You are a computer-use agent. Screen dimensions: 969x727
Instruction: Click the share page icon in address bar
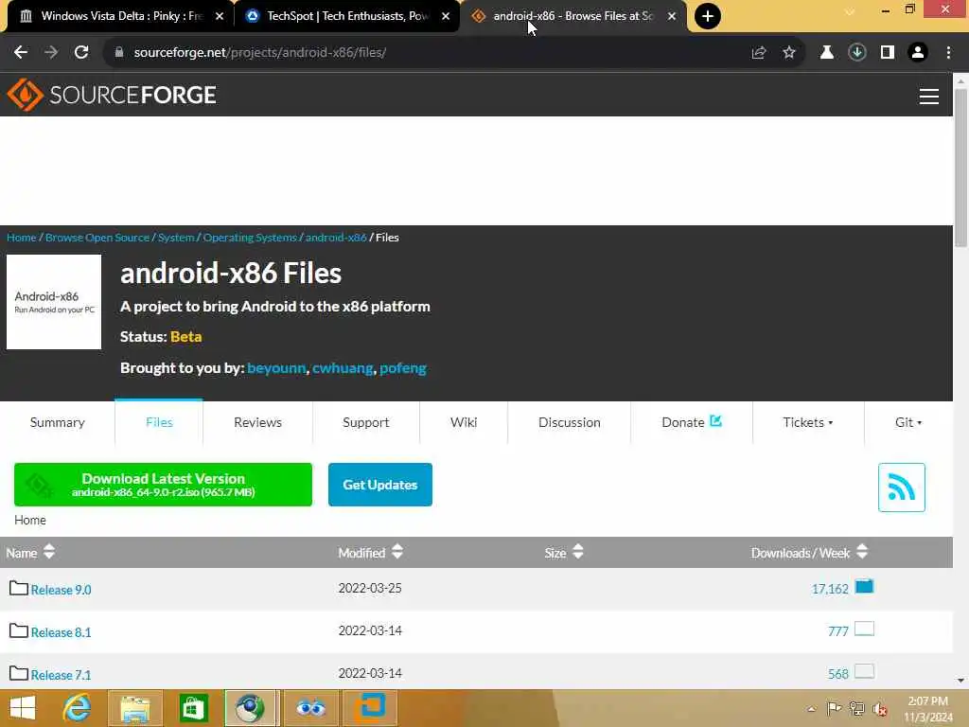click(x=759, y=53)
